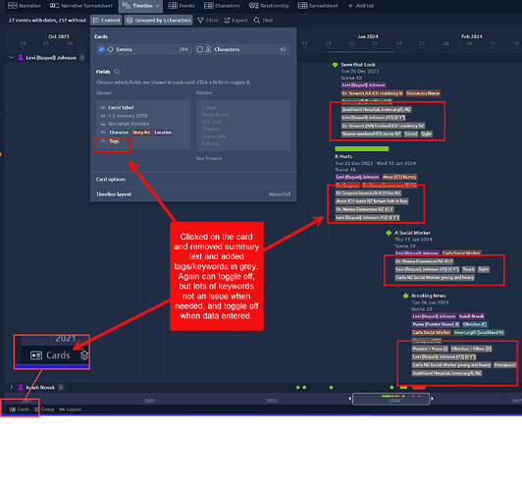
Task: Click the Carla Social Worker tag in Breaking News
Action: pos(432,333)
